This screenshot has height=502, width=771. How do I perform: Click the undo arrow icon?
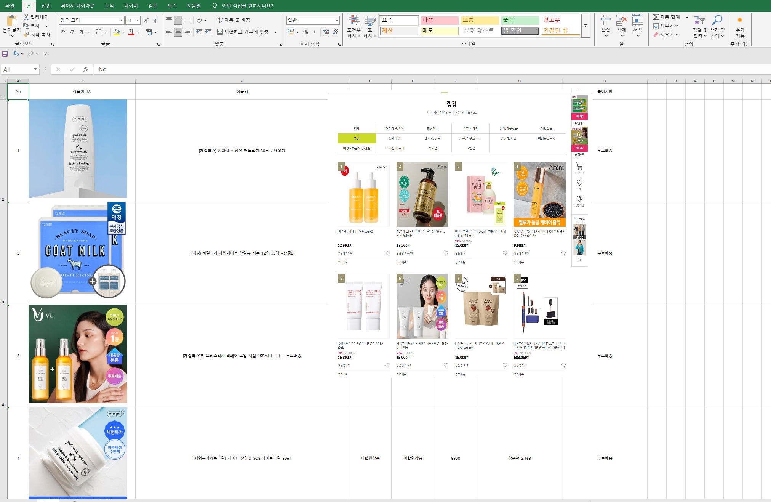coord(16,54)
